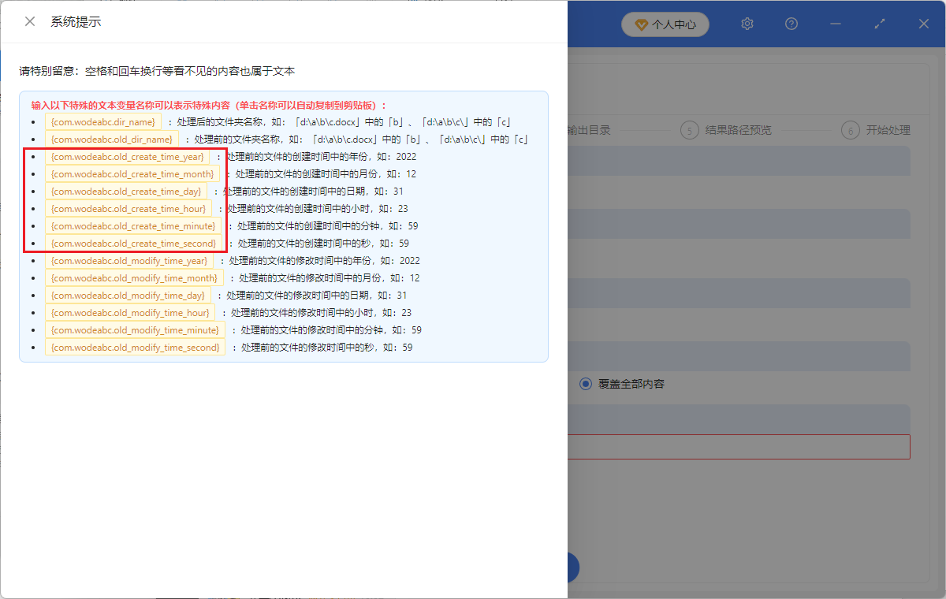
Task: Click the question mark help icon
Action: (791, 24)
